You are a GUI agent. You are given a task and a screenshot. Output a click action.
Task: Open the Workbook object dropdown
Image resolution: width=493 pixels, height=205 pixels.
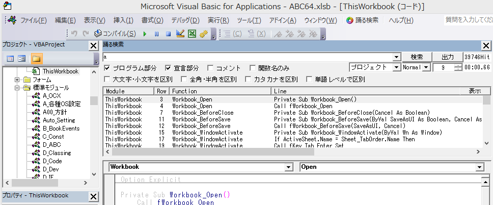coord(288,167)
